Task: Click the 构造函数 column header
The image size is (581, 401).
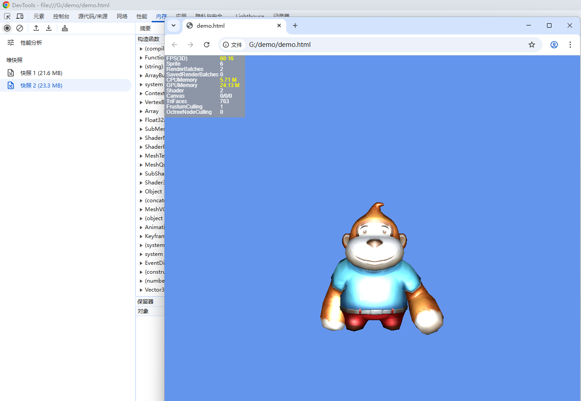Action: pyautogui.click(x=148, y=39)
